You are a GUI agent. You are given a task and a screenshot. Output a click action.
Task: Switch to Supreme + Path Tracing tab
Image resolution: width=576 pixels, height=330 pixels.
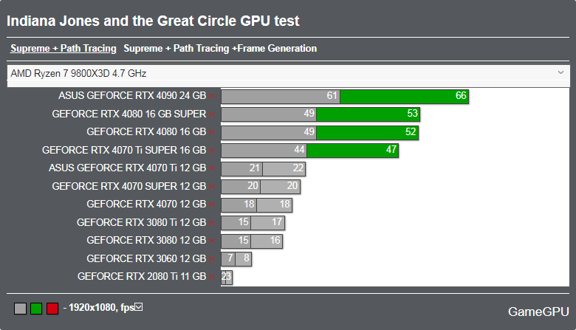point(64,49)
